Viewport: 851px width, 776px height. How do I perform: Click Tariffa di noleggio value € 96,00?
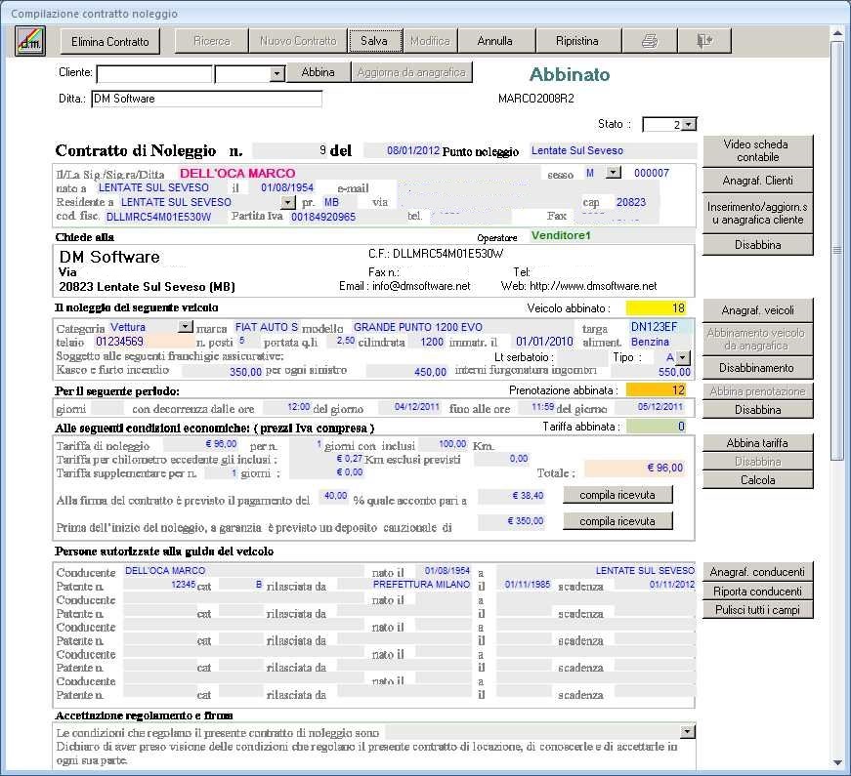click(201, 444)
